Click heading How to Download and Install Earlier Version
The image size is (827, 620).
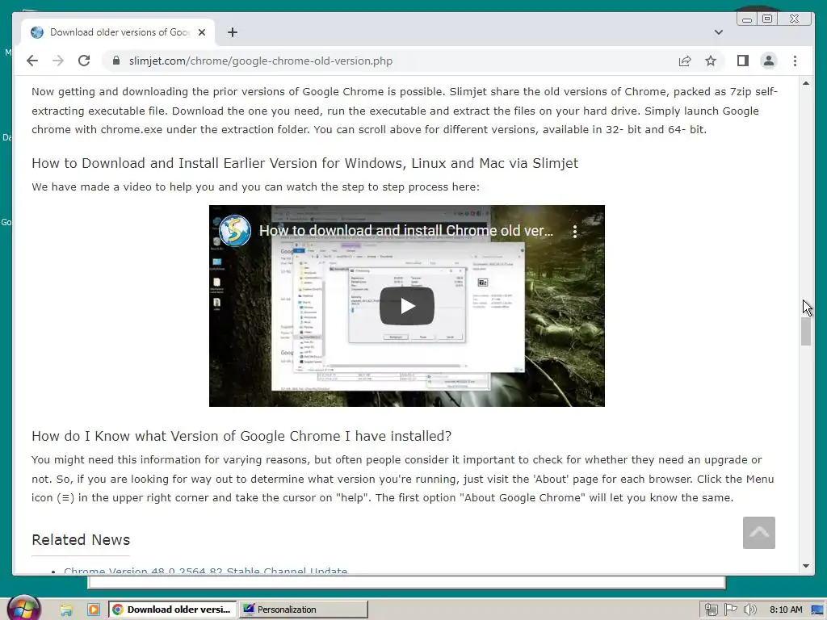(x=304, y=163)
